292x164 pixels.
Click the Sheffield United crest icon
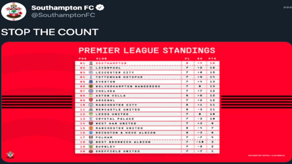pyautogui.click(x=91, y=151)
